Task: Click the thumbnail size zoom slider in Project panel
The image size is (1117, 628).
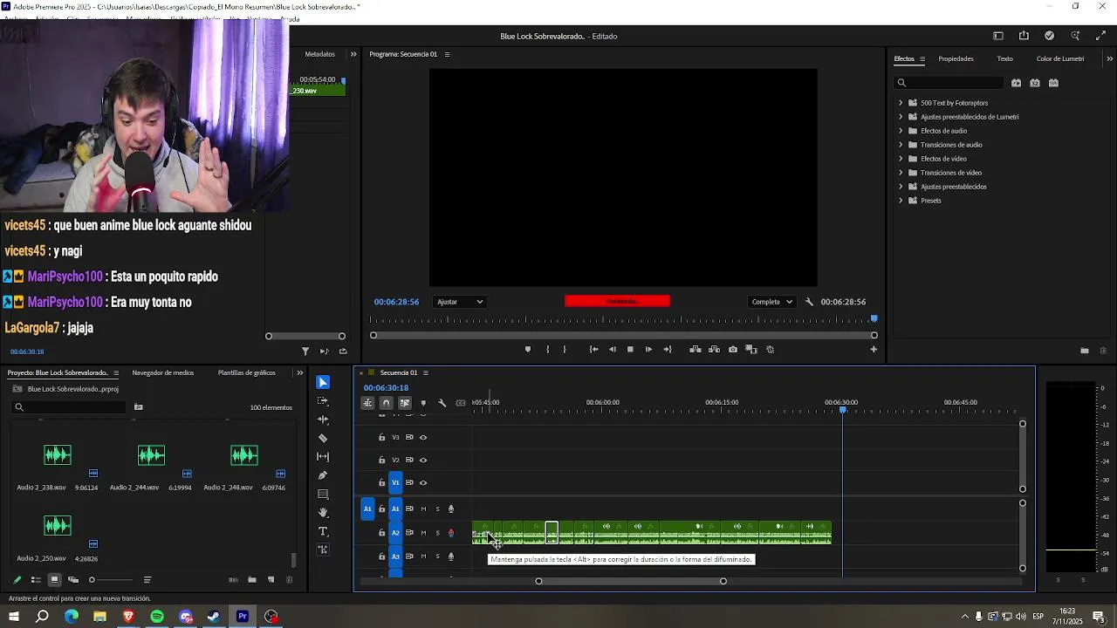Action: click(111, 580)
